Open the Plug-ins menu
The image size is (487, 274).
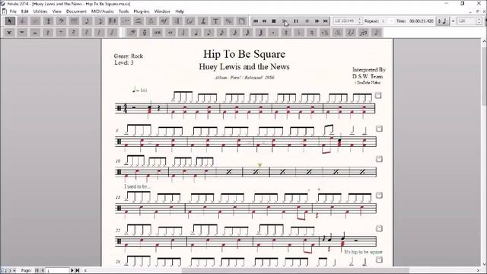click(142, 11)
